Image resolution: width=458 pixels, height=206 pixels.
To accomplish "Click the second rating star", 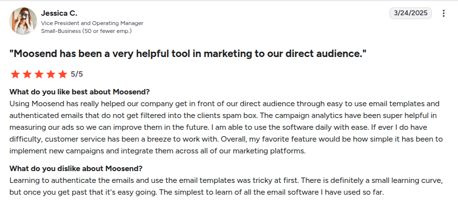I will (27, 74).
